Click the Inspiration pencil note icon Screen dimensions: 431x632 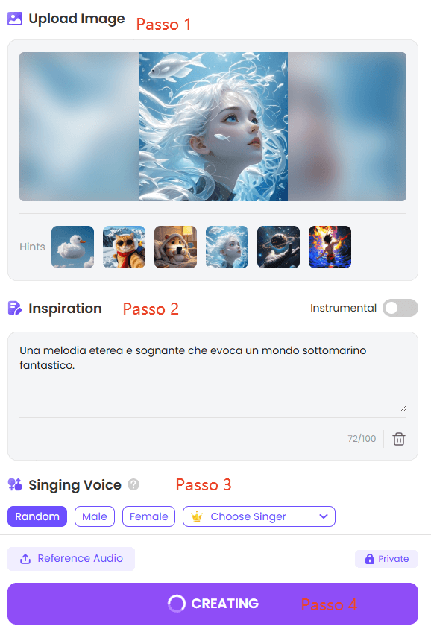tap(15, 309)
